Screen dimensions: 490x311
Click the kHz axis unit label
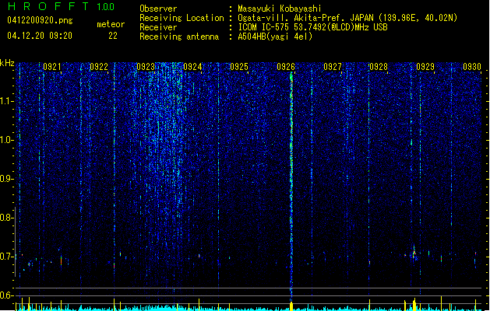pos(7,63)
